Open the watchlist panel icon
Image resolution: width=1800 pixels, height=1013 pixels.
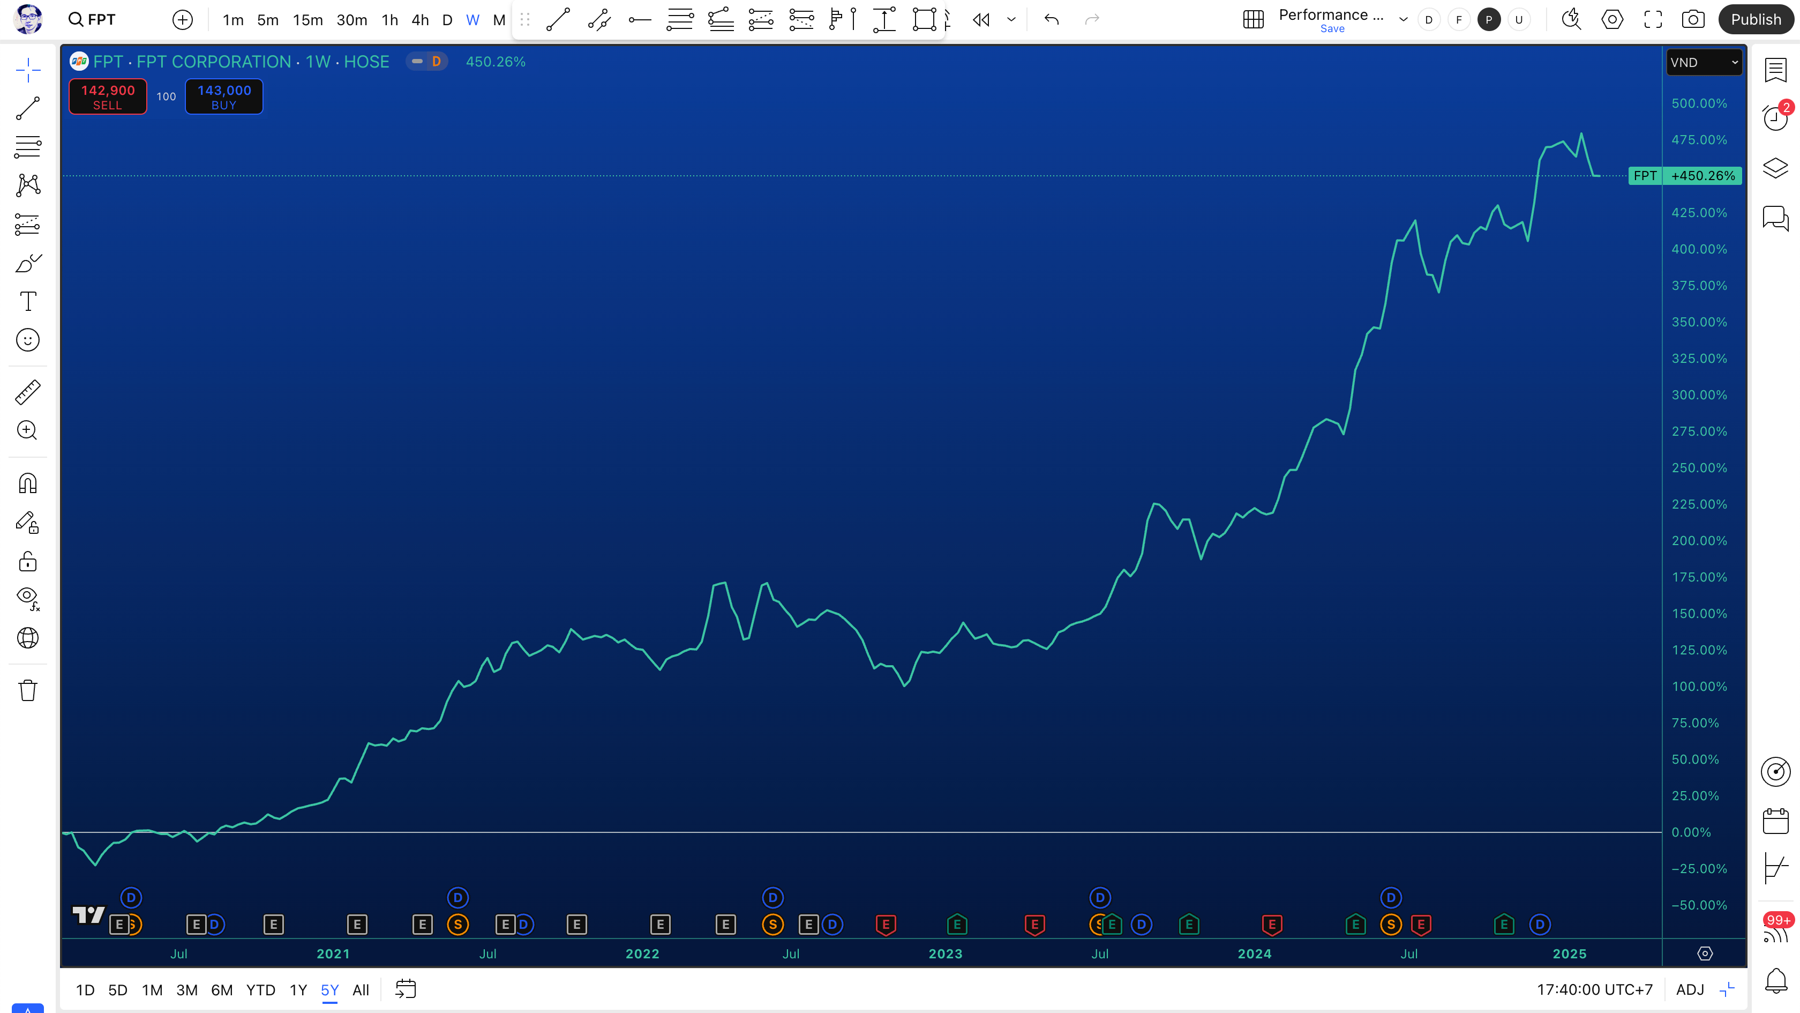point(1775,70)
